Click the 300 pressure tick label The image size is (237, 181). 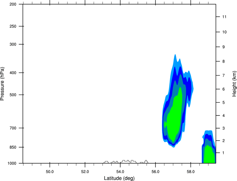[x=13, y=44]
